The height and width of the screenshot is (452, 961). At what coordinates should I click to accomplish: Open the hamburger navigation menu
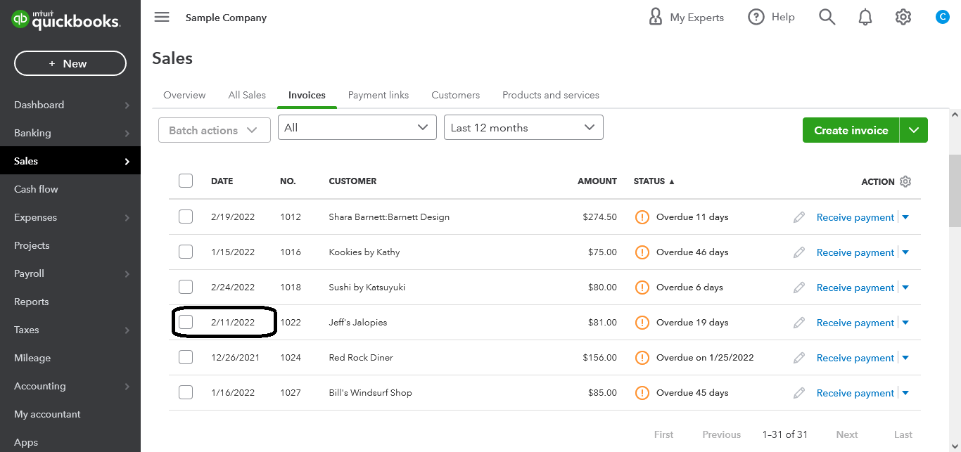[161, 17]
